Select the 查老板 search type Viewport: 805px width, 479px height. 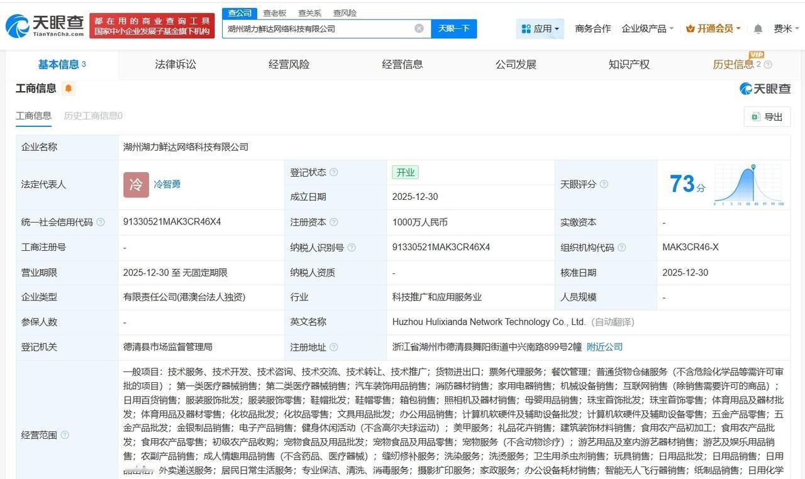click(275, 13)
